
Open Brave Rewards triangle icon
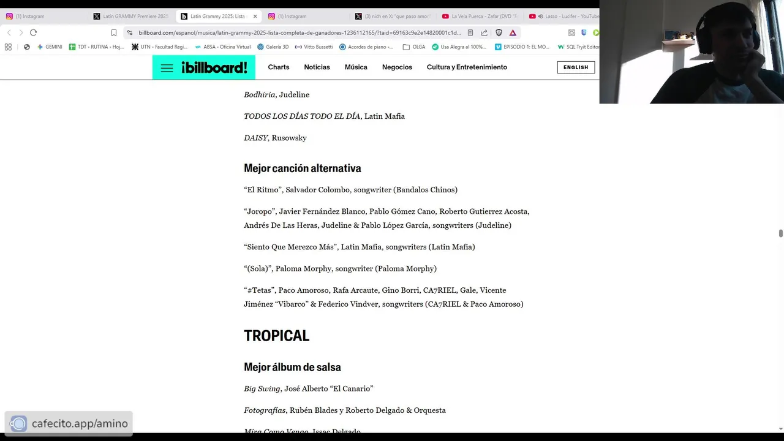pyautogui.click(x=513, y=32)
